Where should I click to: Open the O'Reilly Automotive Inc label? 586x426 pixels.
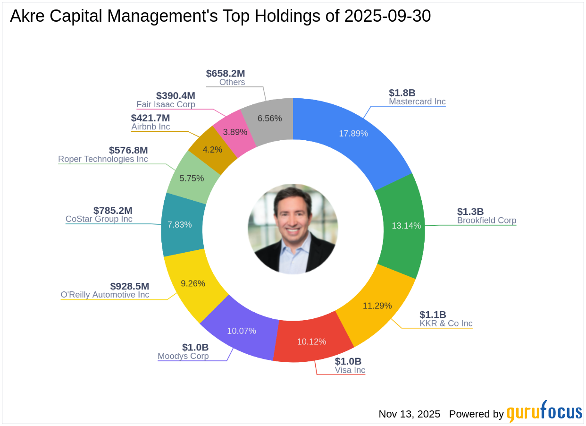tap(105, 295)
